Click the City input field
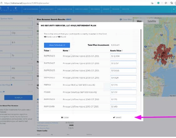This screenshot has height=138, width=176. click(x=21, y=33)
